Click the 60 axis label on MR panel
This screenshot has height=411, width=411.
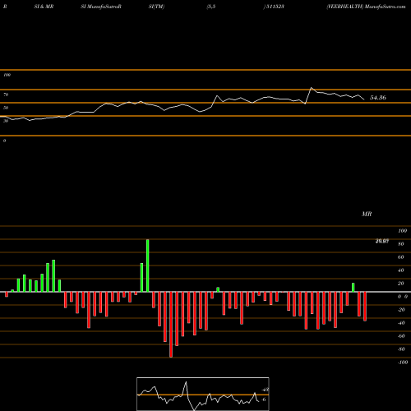pyautogui.click(x=400, y=257)
